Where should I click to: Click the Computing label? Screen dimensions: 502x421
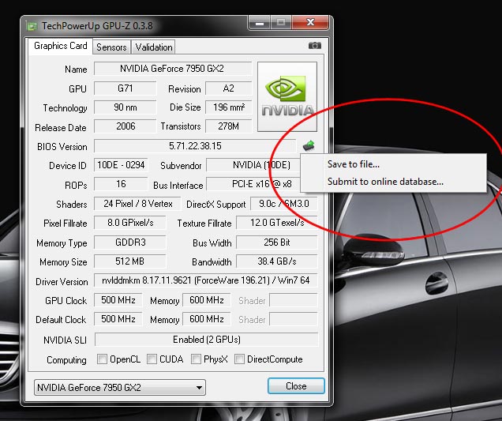tap(66, 360)
